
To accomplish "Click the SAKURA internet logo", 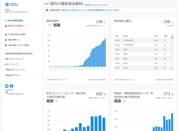I will pyautogui.click(x=14, y=93).
